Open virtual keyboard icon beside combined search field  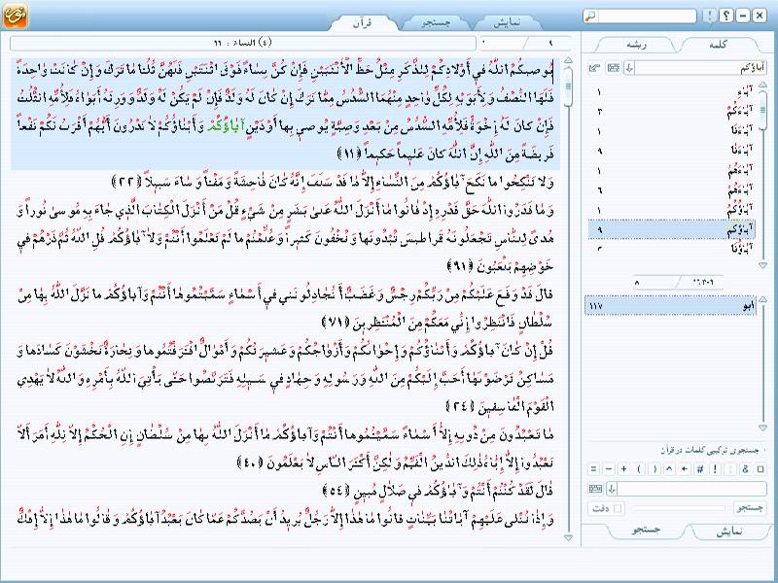tap(595, 489)
